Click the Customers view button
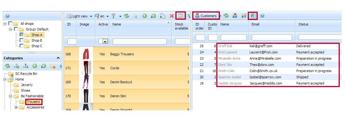Image resolution: width=345 pixels, height=119 pixels. tap(206, 16)
